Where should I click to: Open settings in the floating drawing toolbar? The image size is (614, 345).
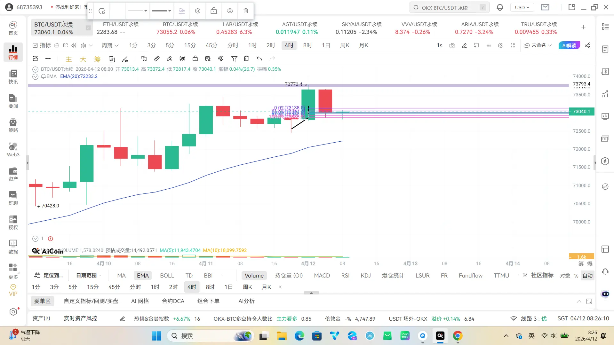point(198,11)
